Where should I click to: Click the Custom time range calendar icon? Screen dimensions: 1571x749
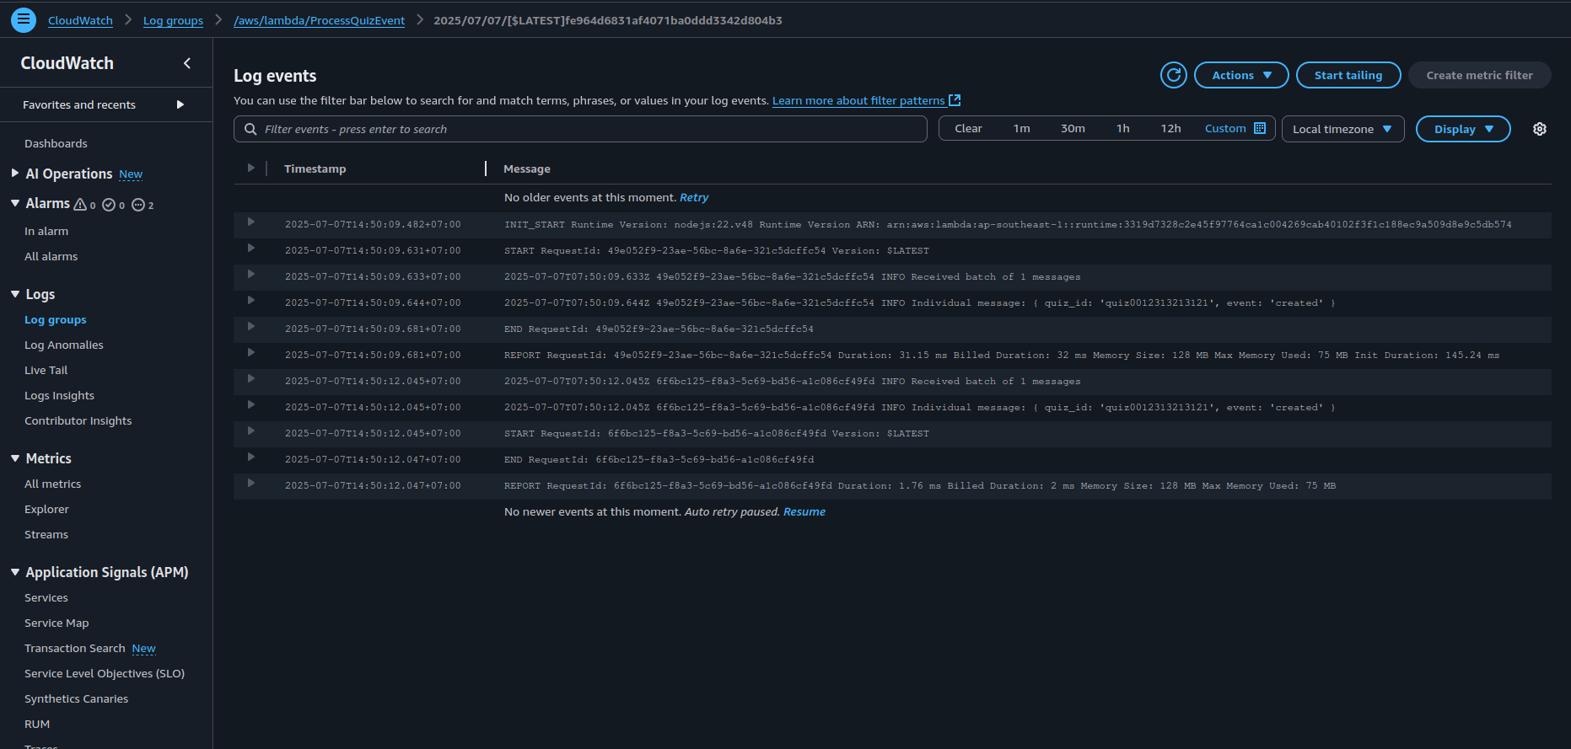pyautogui.click(x=1260, y=128)
